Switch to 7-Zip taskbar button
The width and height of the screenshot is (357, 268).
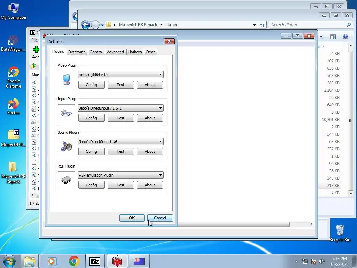[x=95, y=261]
